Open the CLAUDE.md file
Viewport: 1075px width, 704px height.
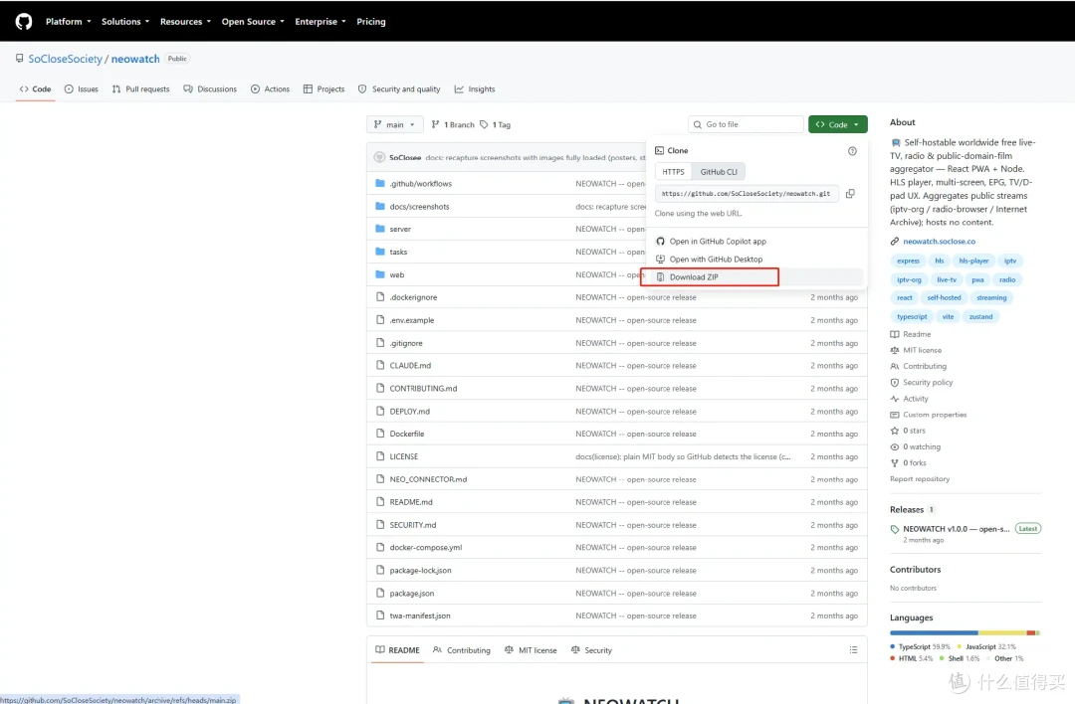[x=410, y=366]
